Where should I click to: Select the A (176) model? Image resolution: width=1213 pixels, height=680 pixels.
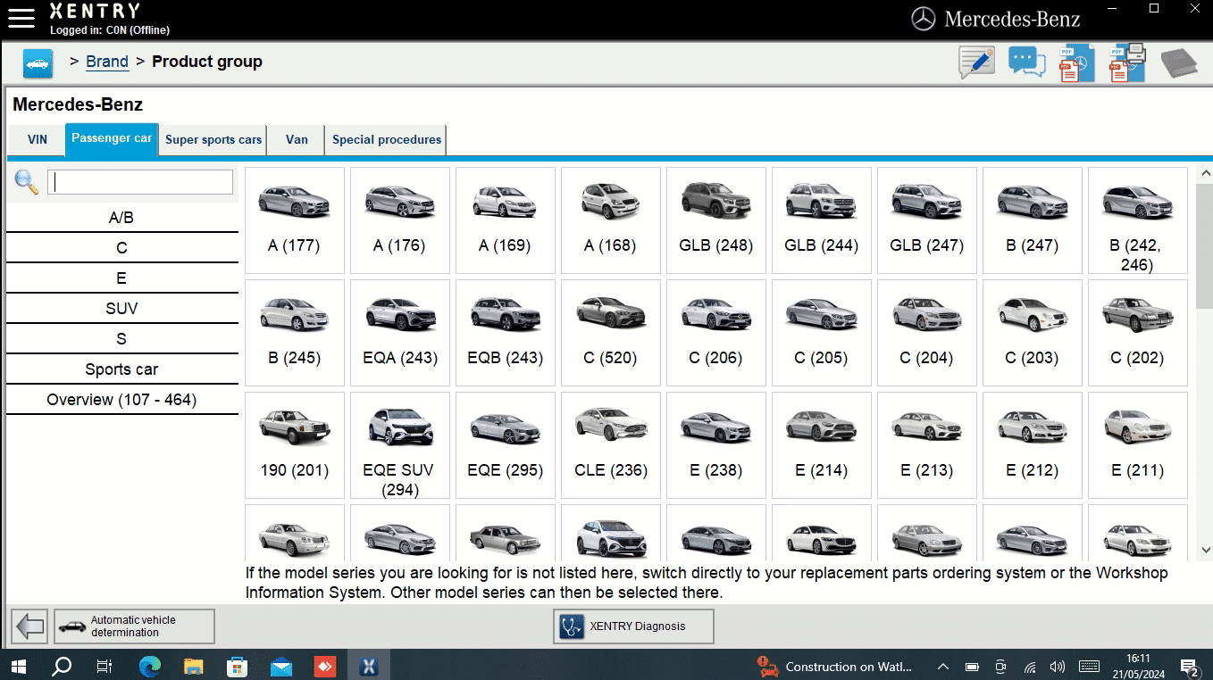399,220
